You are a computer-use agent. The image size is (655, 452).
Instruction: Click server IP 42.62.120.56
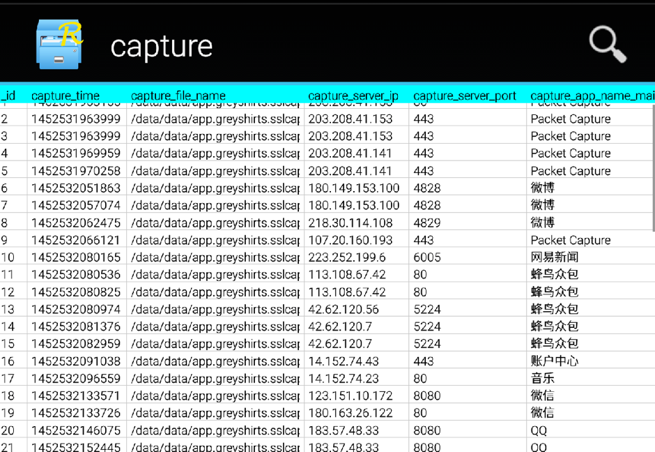point(344,309)
